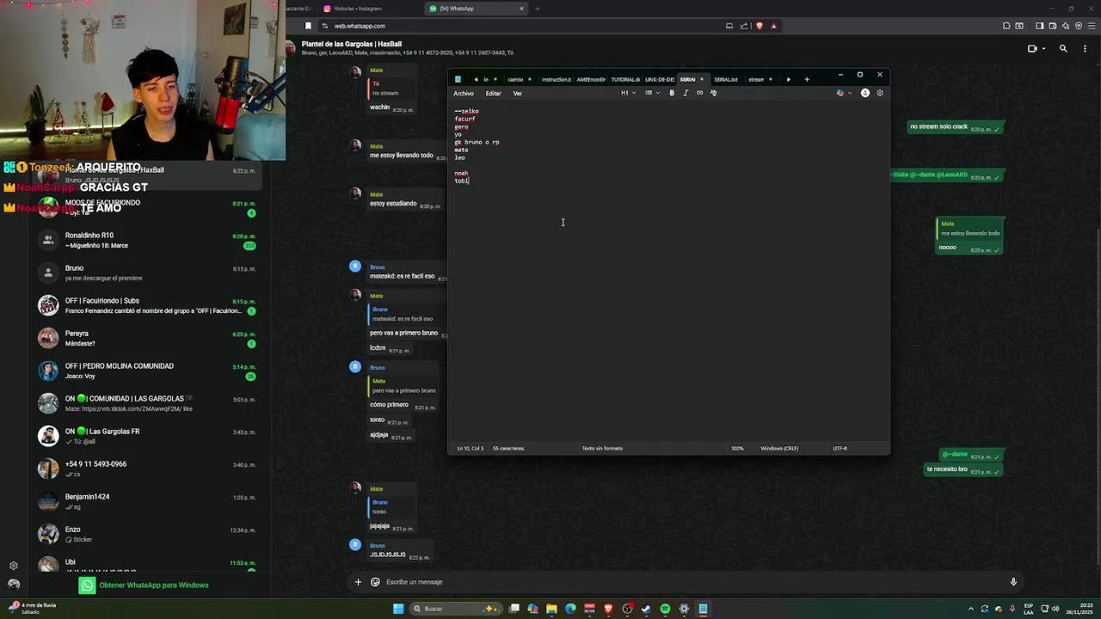
Task: Open the Ver menu in Notepad
Action: (518, 93)
